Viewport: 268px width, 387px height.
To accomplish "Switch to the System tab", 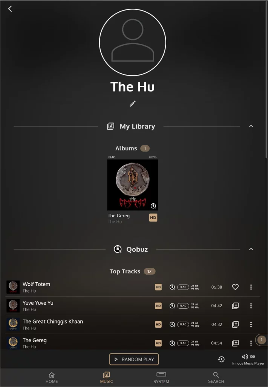I will 161,378.
